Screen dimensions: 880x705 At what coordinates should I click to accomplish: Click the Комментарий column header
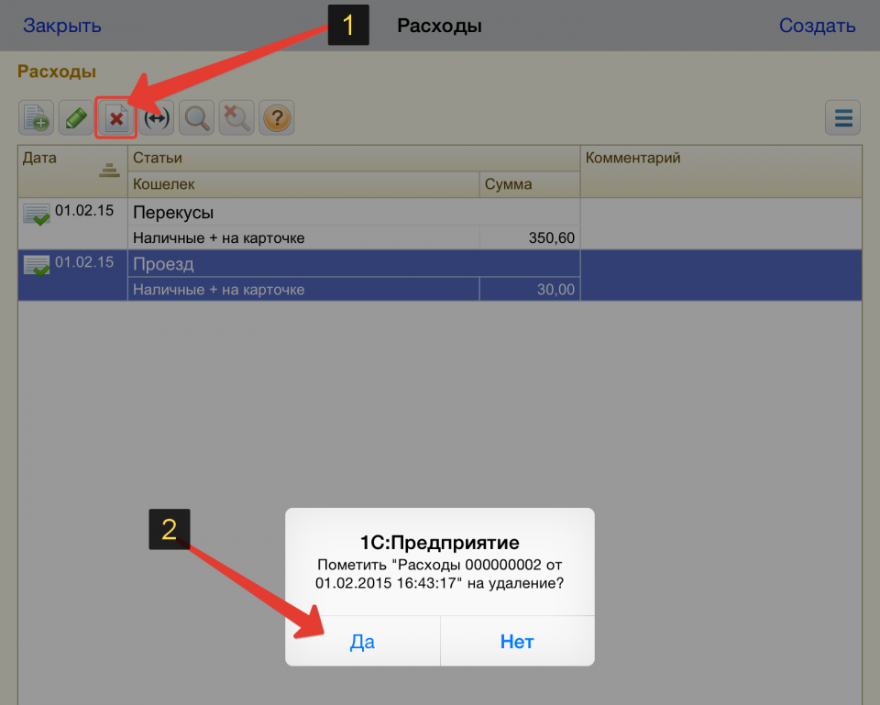(x=721, y=171)
